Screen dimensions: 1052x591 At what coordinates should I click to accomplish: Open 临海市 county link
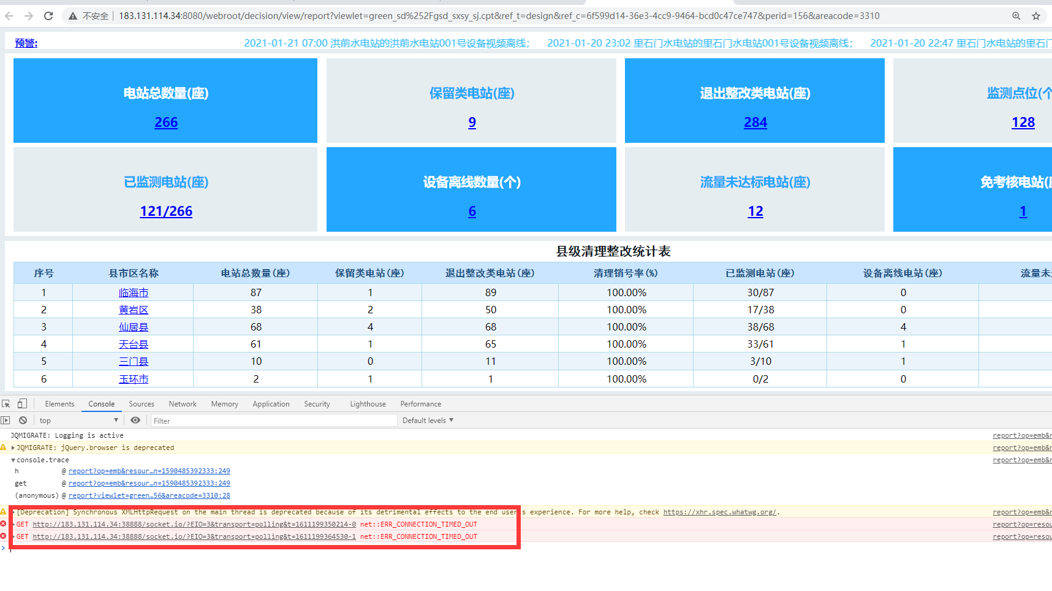point(134,293)
